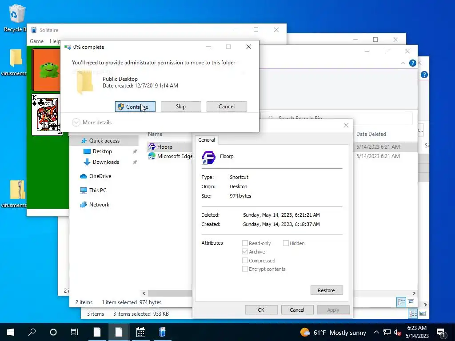Select This PC in the navigation pane
455x341 pixels.
[x=98, y=190]
